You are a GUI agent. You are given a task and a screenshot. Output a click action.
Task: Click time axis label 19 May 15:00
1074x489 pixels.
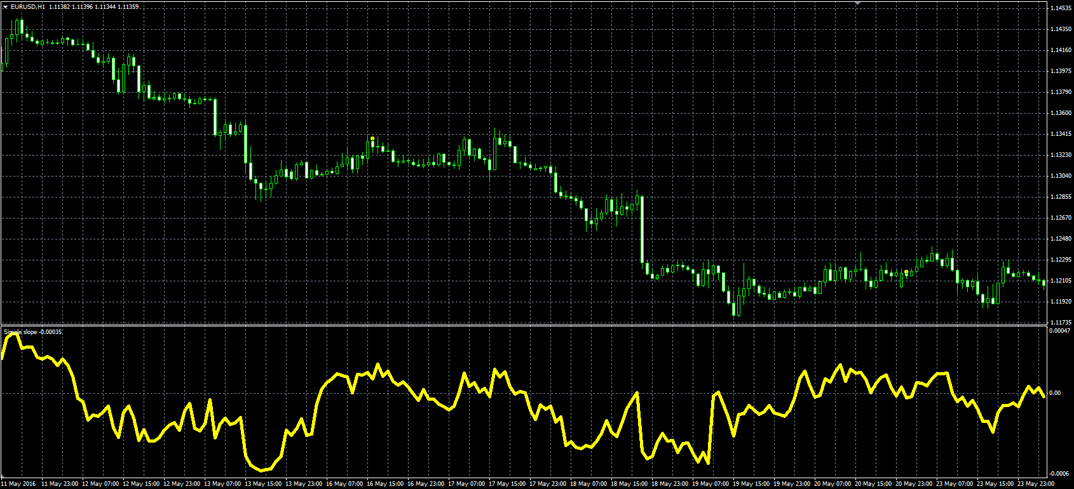click(x=751, y=484)
